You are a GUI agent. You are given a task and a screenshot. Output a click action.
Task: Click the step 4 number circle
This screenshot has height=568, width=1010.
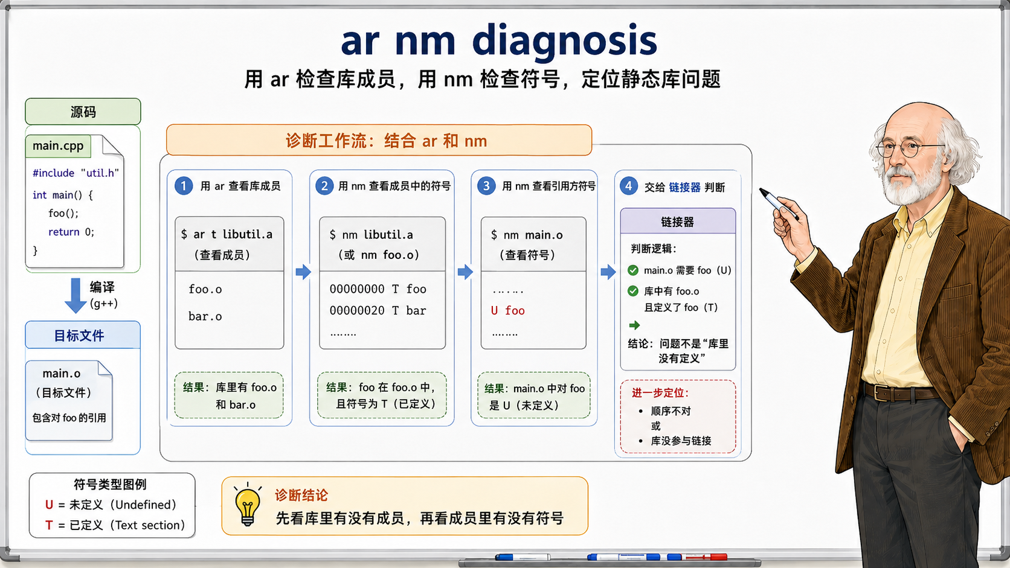629,186
